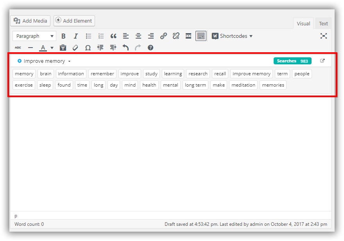Click the 'study' keyword tag
This screenshot has width=344, height=241.
pos(151,74)
